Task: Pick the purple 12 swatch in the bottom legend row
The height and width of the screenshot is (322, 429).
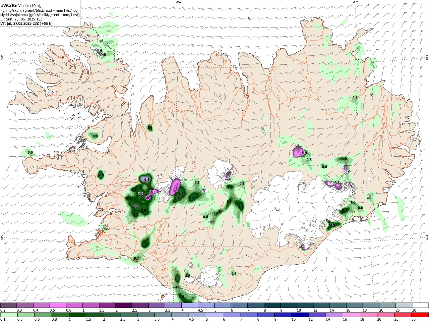Action: pos(317,315)
